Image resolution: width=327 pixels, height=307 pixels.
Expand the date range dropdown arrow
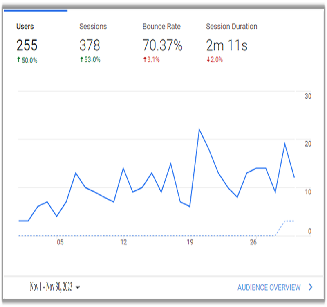click(78, 287)
